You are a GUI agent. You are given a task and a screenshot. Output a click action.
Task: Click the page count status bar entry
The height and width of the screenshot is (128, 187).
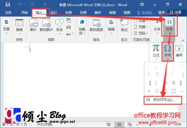pos(15,124)
